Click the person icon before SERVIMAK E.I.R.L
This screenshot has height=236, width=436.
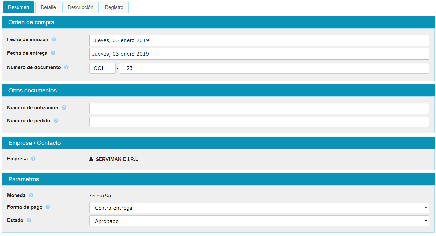[91, 159]
